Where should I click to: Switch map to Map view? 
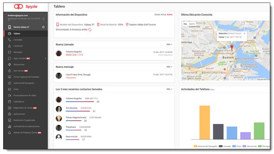coord(185,24)
